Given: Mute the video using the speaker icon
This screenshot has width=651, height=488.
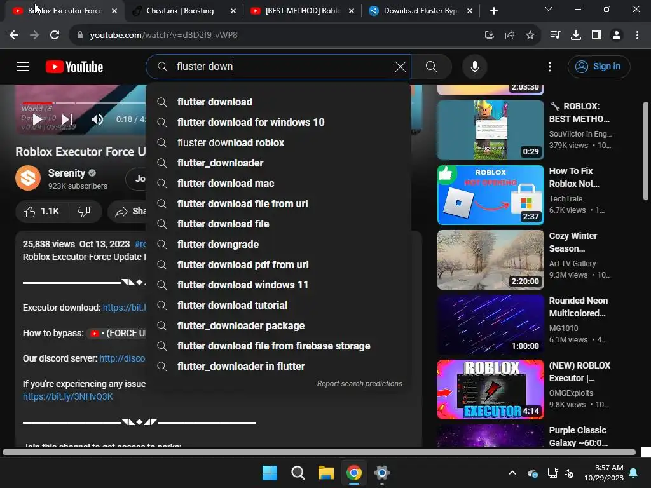Looking at the screenshot, I should [x=97, y=119].
